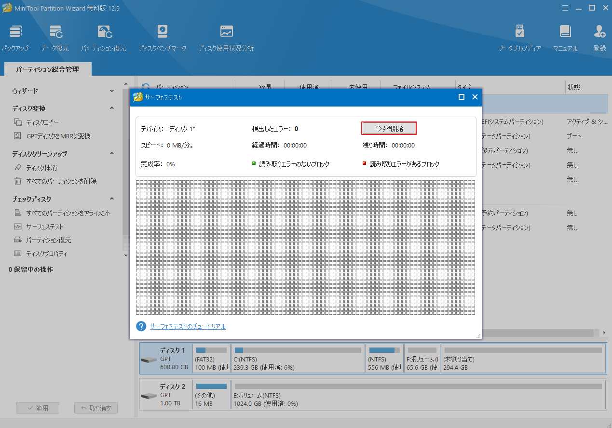Click sidebar scroll-down arrow
Image resolution: width=612 pixels, height=428 pixels.
coord(126,255)
